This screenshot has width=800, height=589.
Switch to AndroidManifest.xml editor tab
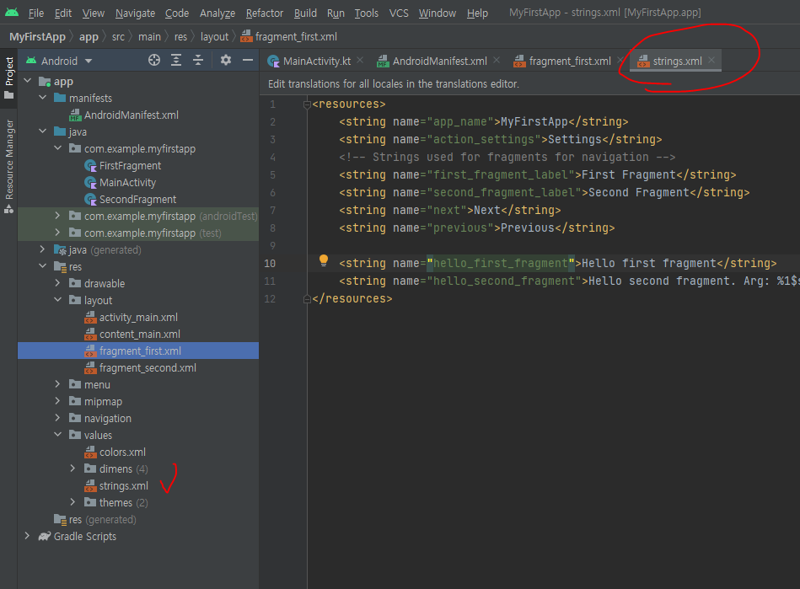[x=439, y=62]
